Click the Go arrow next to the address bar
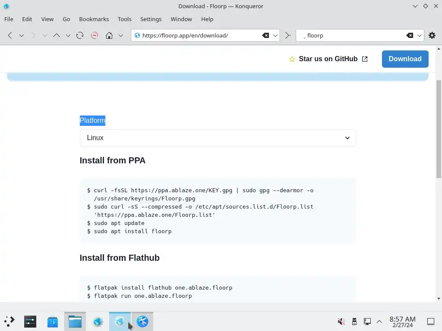The image size is (442, 331). click(287, 35)
